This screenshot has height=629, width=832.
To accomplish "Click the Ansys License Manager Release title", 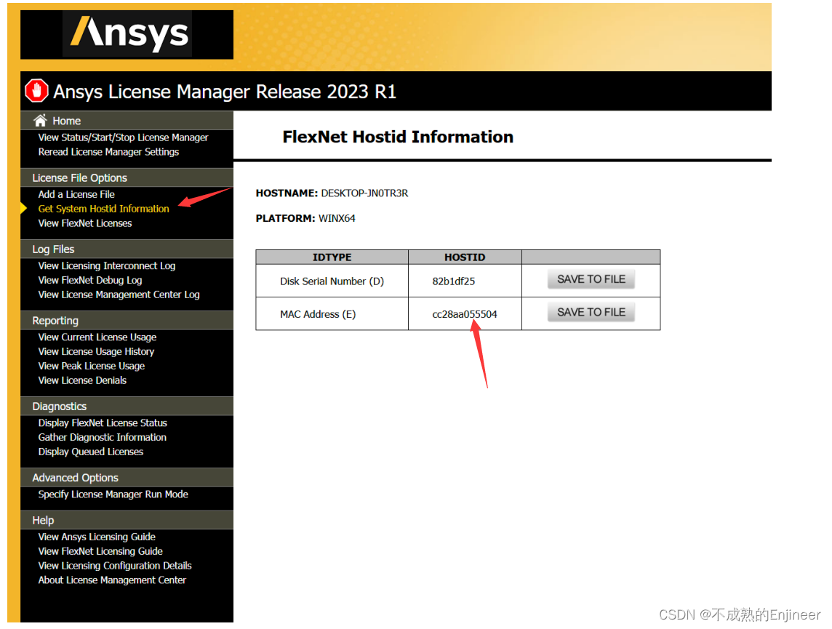I will (225, 92).
